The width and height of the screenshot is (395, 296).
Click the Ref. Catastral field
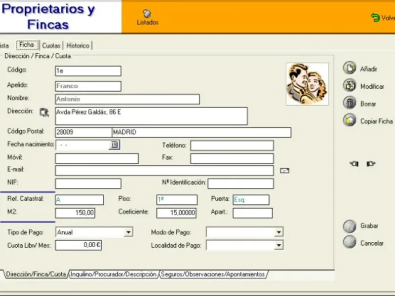point(79,200)
